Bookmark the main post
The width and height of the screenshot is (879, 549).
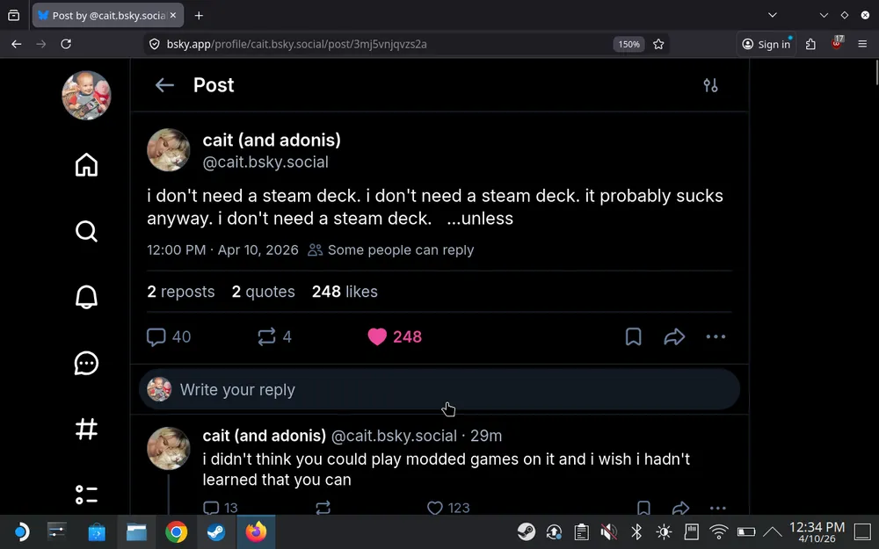pyautogui.click(x=633, y=337)
